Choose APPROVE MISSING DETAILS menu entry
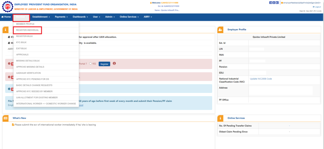The width and height of the screenshot is (324, 149). pyautogui.click(x=46, y=67)
